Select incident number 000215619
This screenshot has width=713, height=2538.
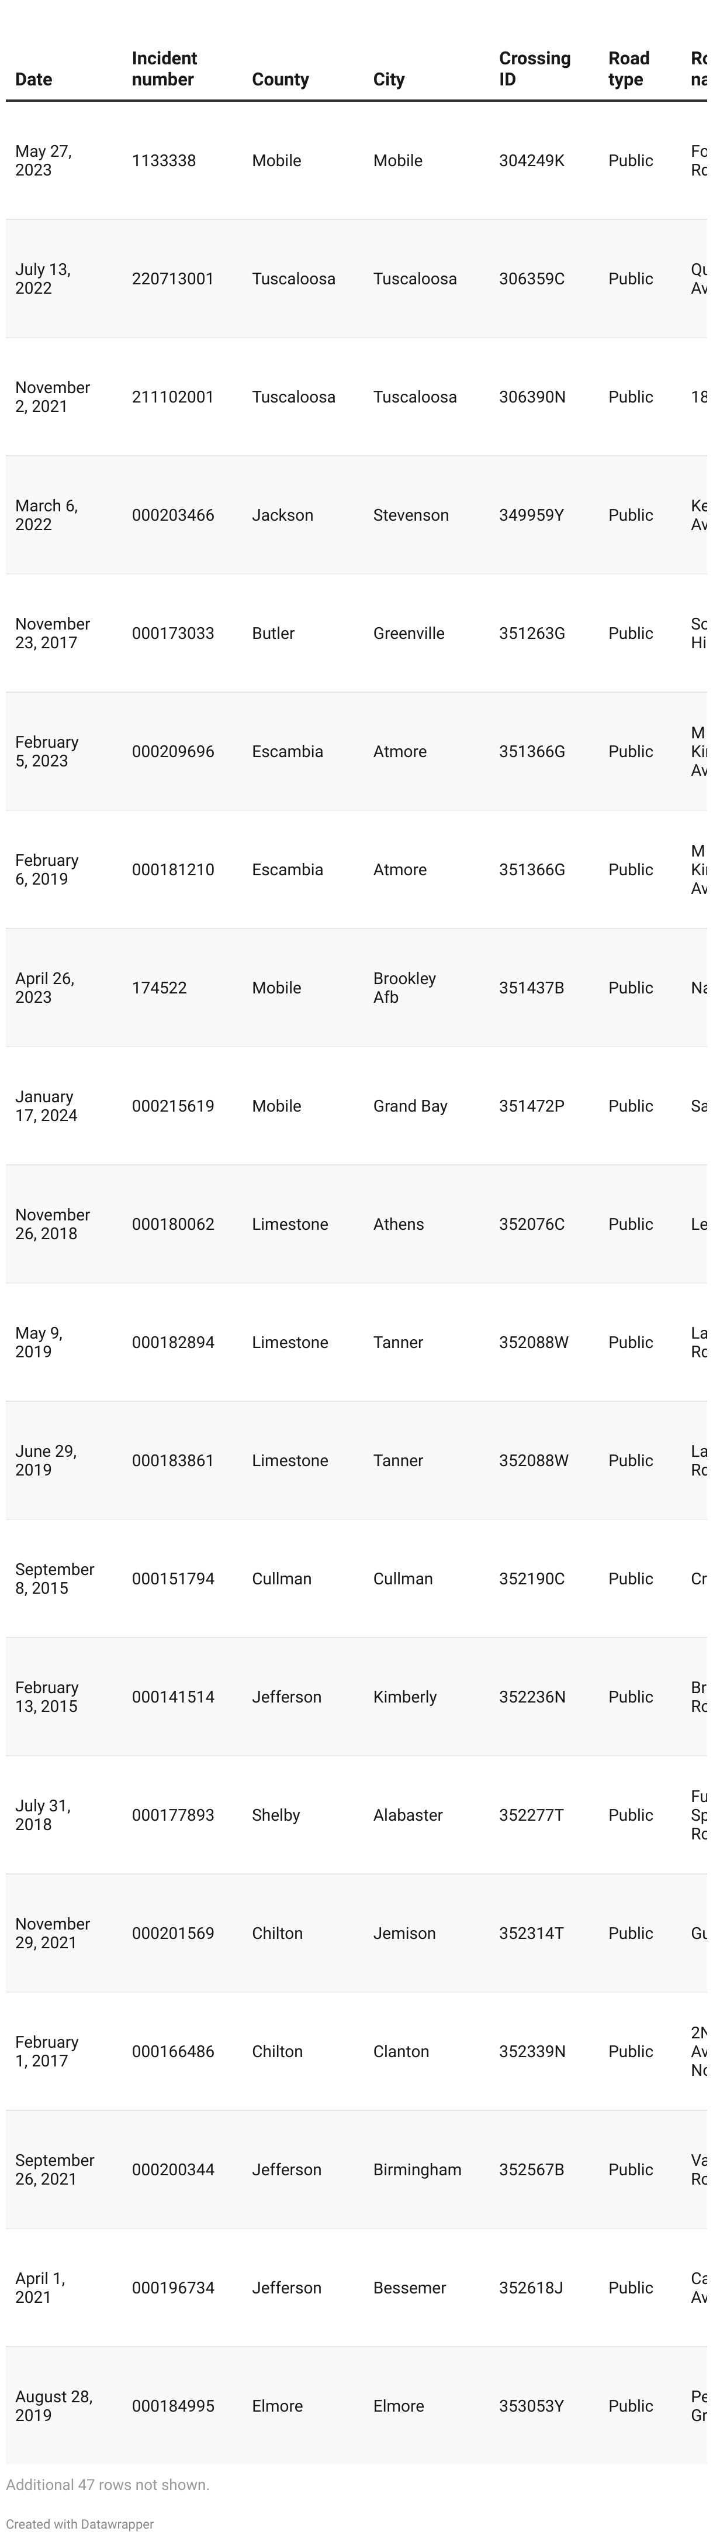[174, 1105]
